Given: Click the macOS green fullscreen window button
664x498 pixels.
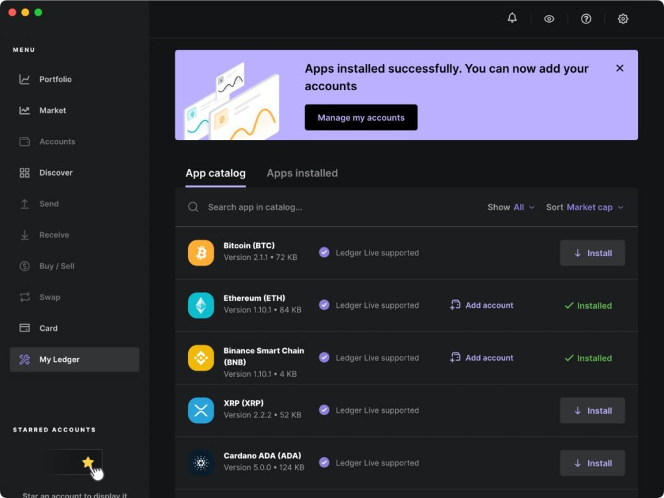Looking at the screenshot, I should pyautogui.click(x=38, y=12).
